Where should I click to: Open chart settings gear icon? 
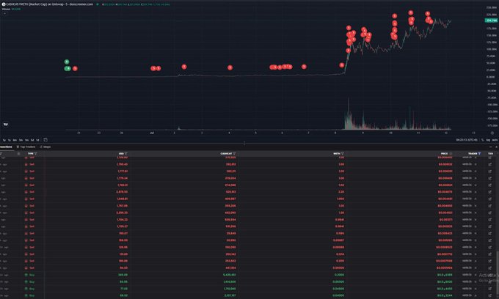492,133
